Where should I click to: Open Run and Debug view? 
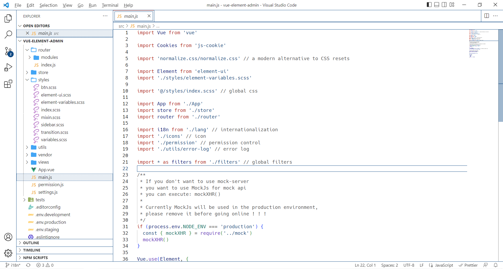8,68
